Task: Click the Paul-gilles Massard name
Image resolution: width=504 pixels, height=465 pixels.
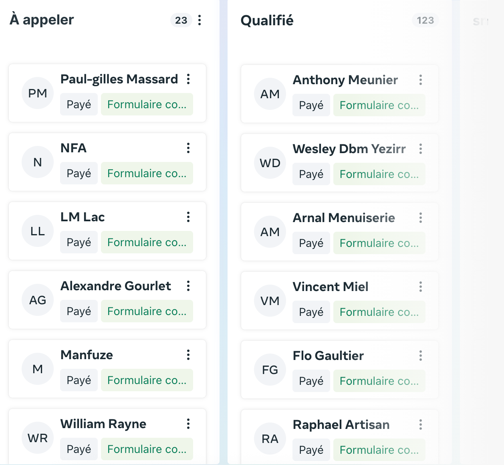Action: click(x=119, y=79)
